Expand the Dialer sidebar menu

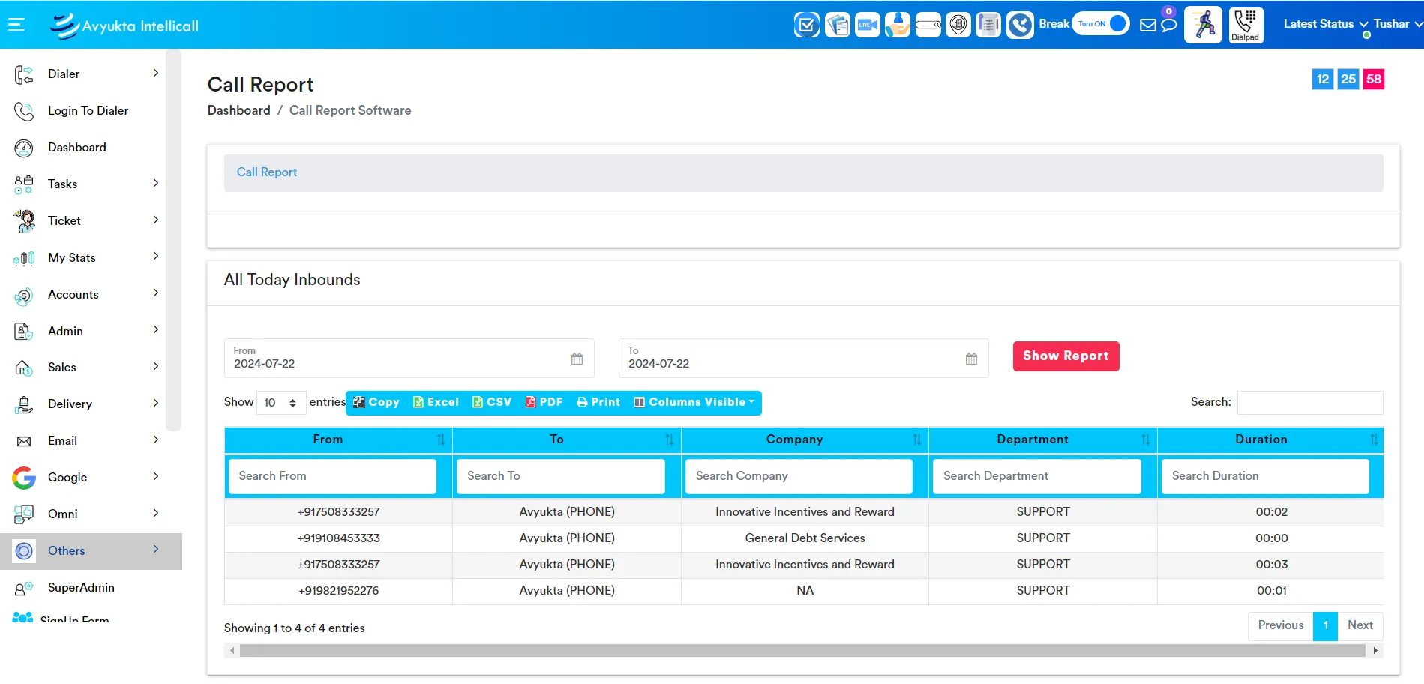tap(87, 73)
